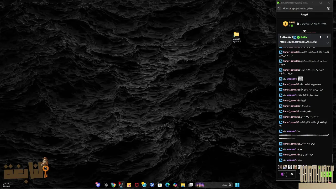Click the translate page icon
This screenshot has height=189, width=336.
[328, 8]
